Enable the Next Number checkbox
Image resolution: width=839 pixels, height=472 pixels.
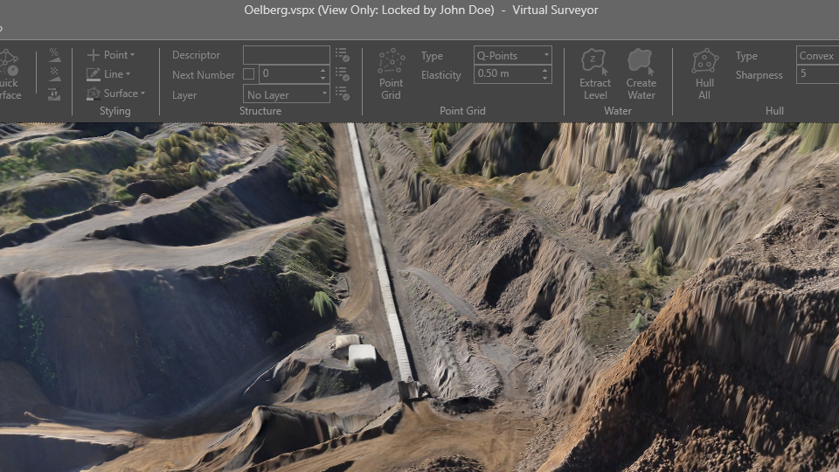(249, 74)
